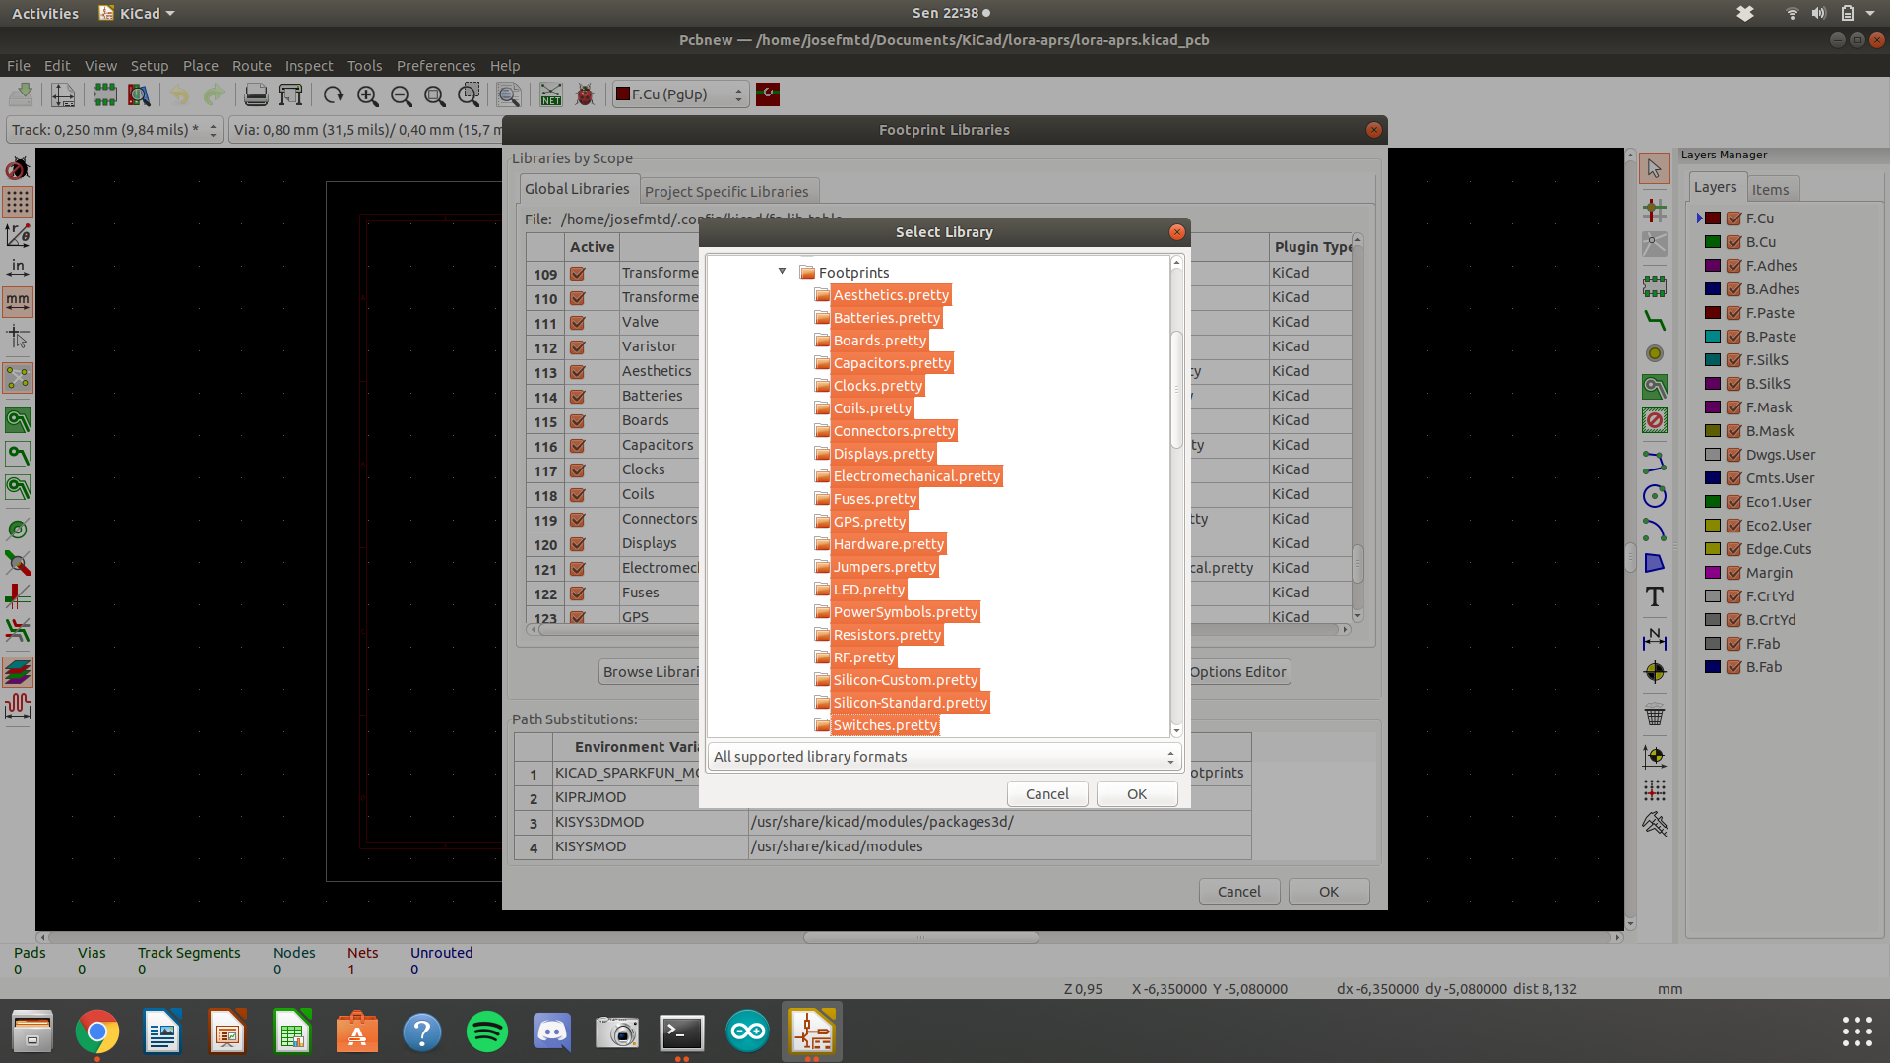The image size is (1890, 1063).
Task: Click OK in Select Library dialog
Action: 1137,794
